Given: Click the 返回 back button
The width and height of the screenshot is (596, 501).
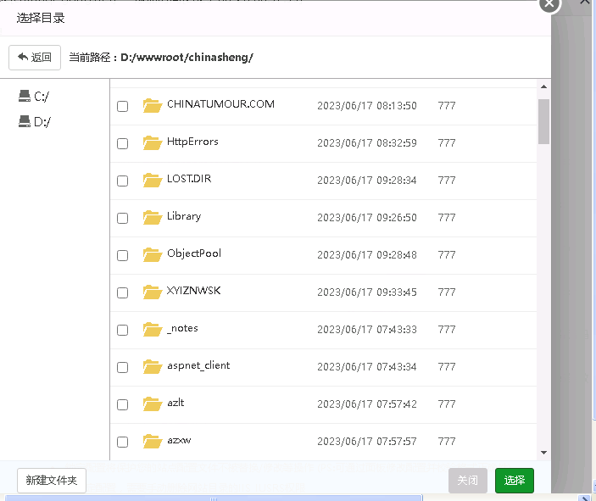Looking at the screenshot, I should (x=35, y=58).
